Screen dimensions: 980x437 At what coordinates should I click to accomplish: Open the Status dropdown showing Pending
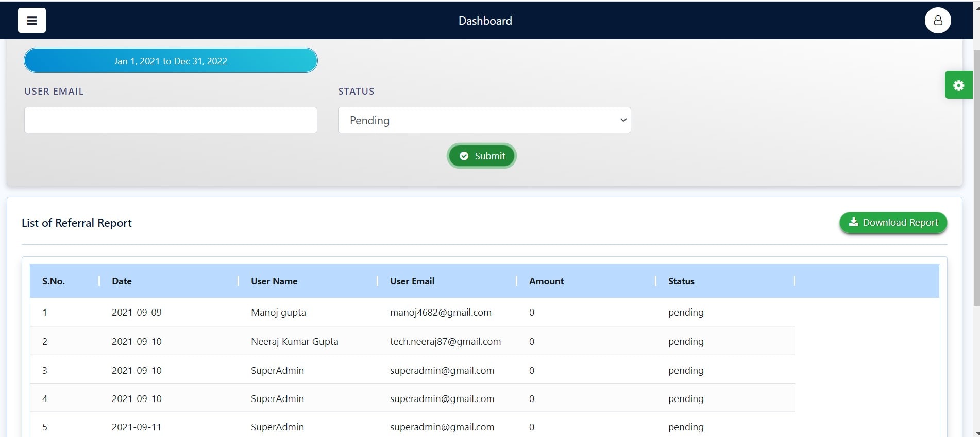[484, 120]
